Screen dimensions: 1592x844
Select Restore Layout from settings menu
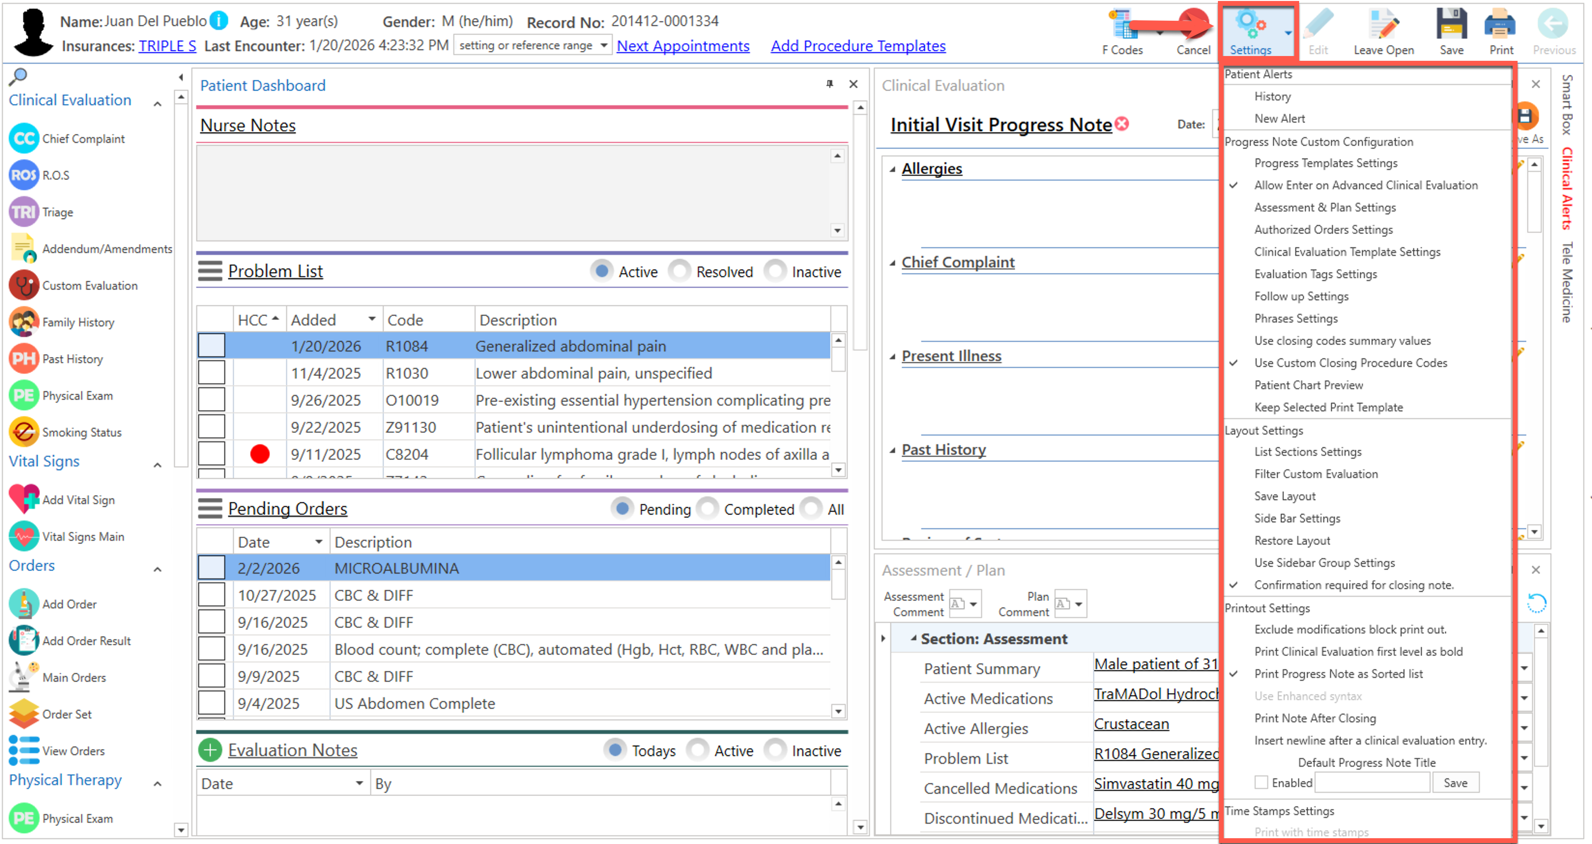(x=1292, y=540)
